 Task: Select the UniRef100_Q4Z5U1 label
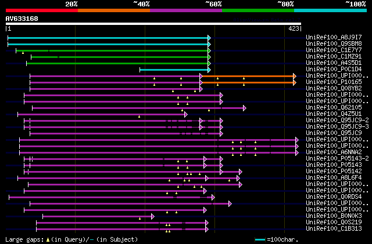[334, 114]
